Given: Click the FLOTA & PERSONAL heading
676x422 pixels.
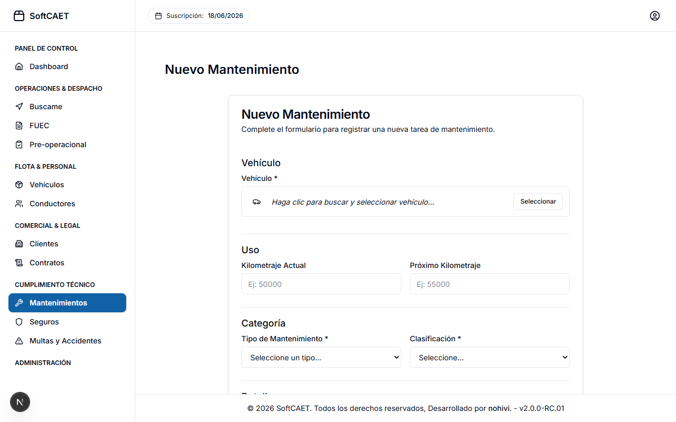Looking at the screenshot, I should point(45,167).
